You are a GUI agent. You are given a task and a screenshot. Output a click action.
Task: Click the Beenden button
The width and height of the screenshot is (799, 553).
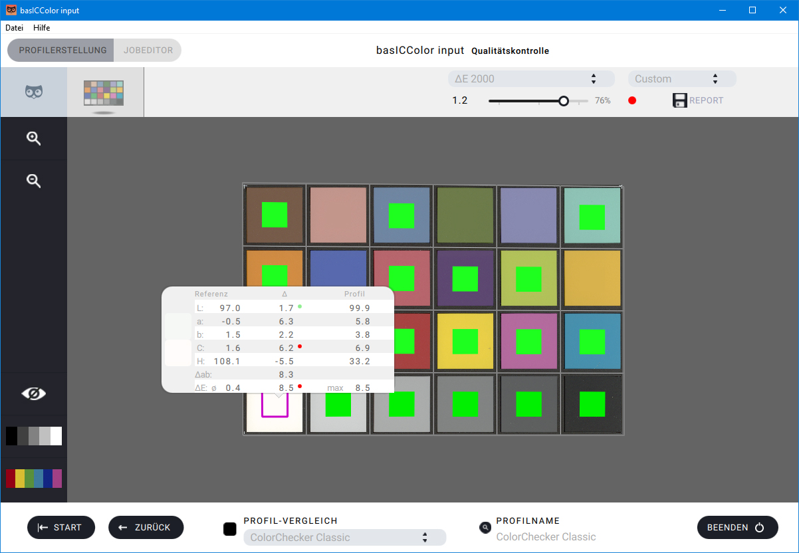[x=737, y=528]
